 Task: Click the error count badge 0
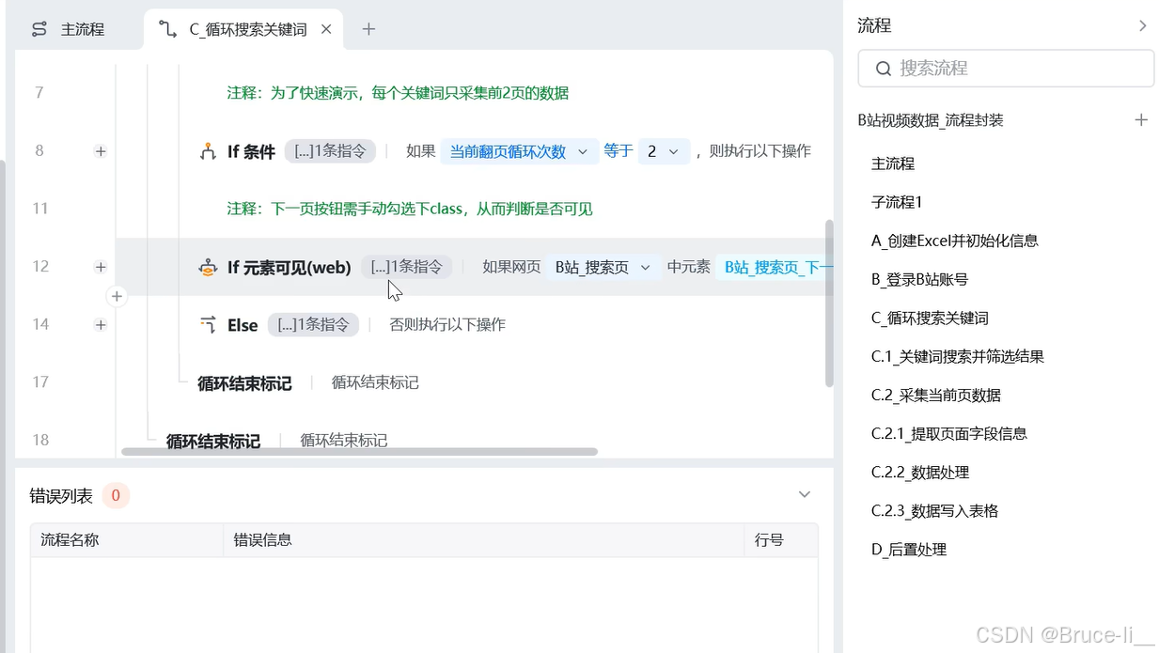(116, 495)
